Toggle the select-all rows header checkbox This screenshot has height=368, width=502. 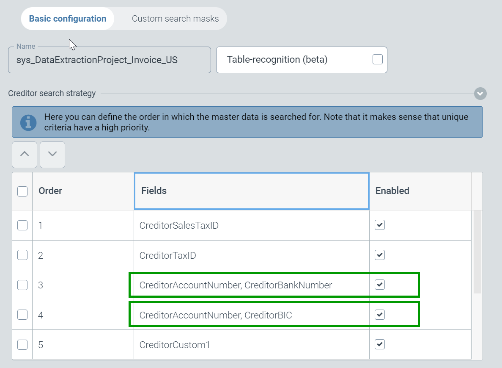tap(22, 191)
